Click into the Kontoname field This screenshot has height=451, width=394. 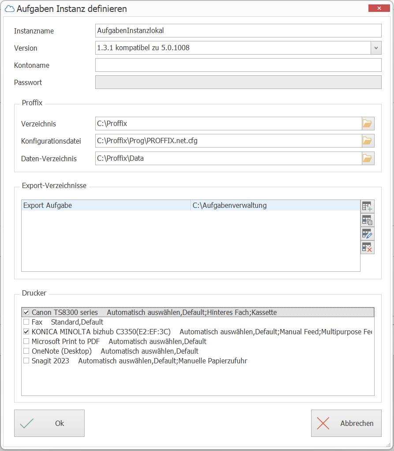tap(238, 65)
